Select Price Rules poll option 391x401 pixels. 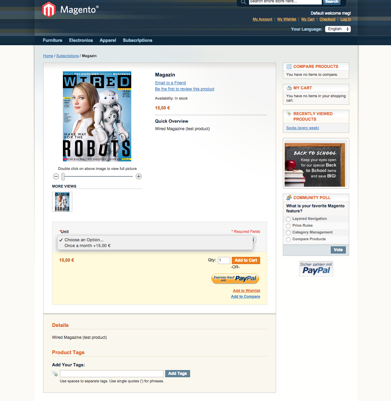click(x=288, y=226)
